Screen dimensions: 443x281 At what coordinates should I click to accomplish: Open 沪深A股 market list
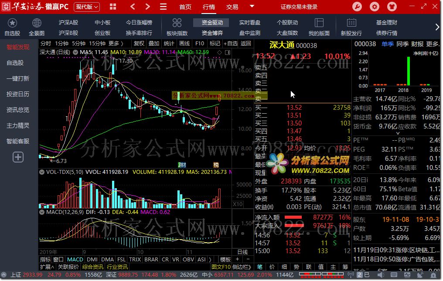tap(68, 23)
